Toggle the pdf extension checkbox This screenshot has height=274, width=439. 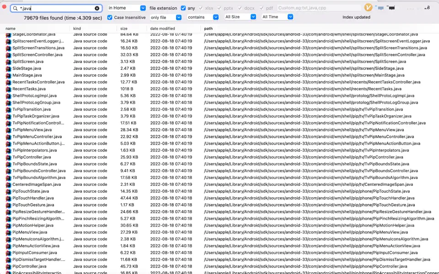pos(262,8)
